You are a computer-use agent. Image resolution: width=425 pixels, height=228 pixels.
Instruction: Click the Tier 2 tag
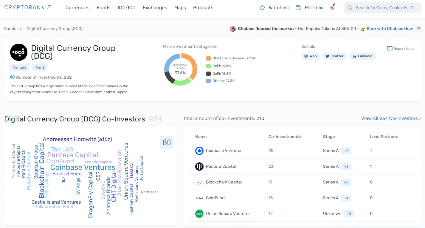[40, 67]
